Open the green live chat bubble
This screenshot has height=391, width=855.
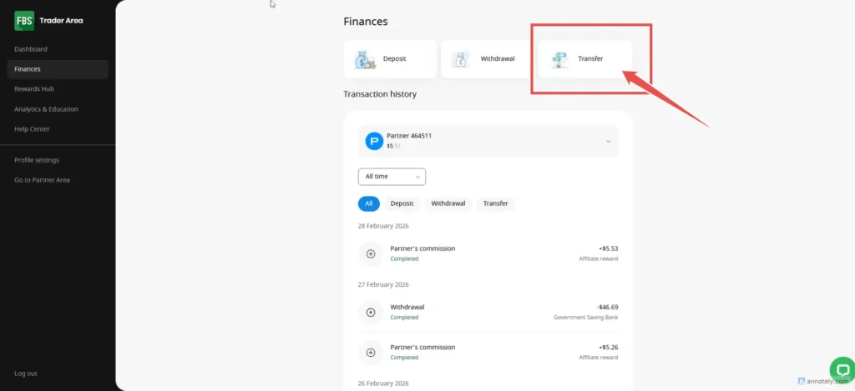point(841,368)
